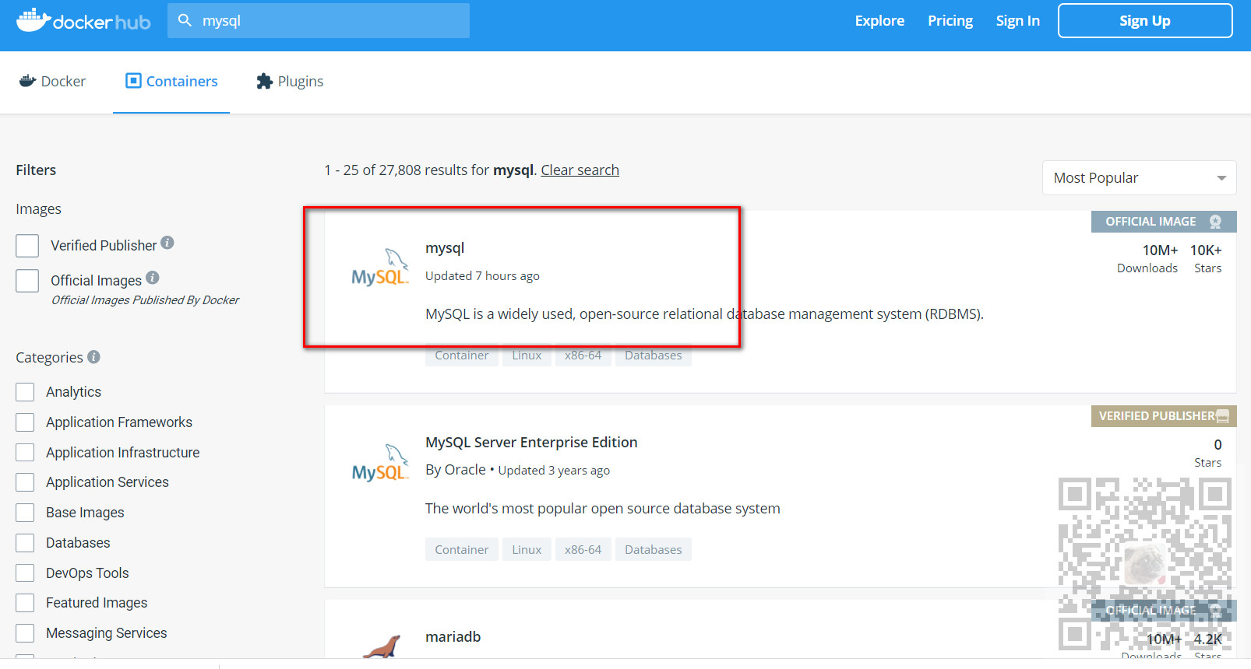Check the DevOps Tools category
Image resolution: width=1251 pixels, height=669 pixels.
click(x=25, y=573)
